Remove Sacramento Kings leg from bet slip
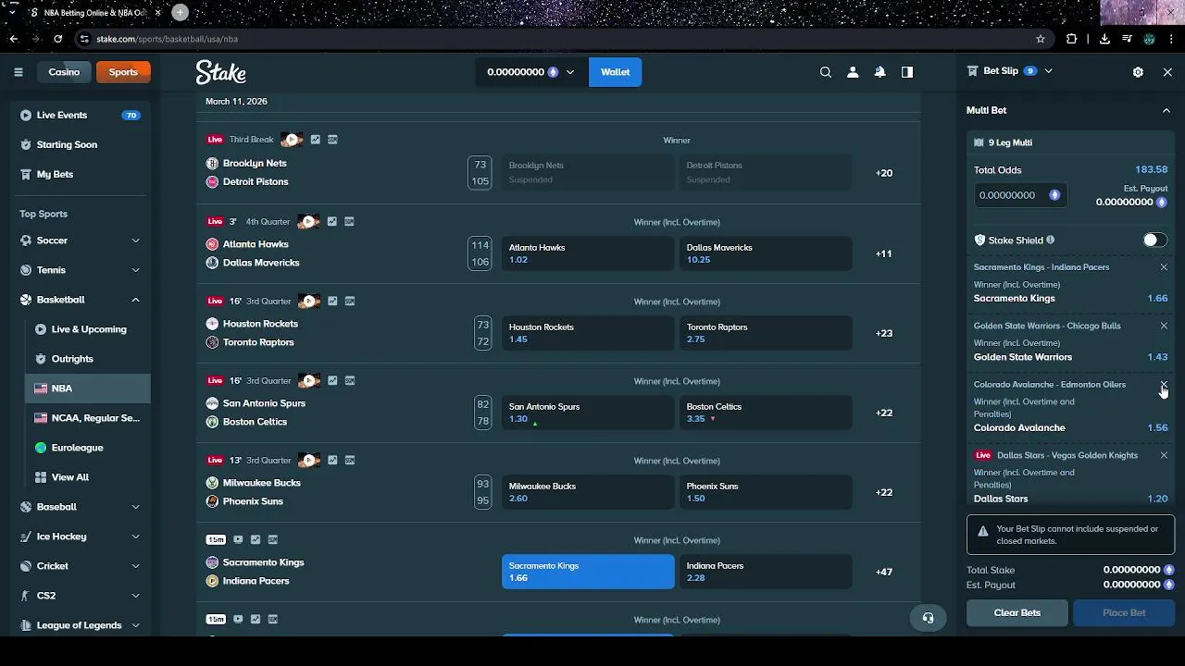1185x666 pixels. click(x=1164, y=267)
